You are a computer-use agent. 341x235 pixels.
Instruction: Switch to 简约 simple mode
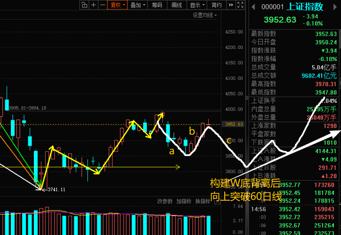(216, 5)
